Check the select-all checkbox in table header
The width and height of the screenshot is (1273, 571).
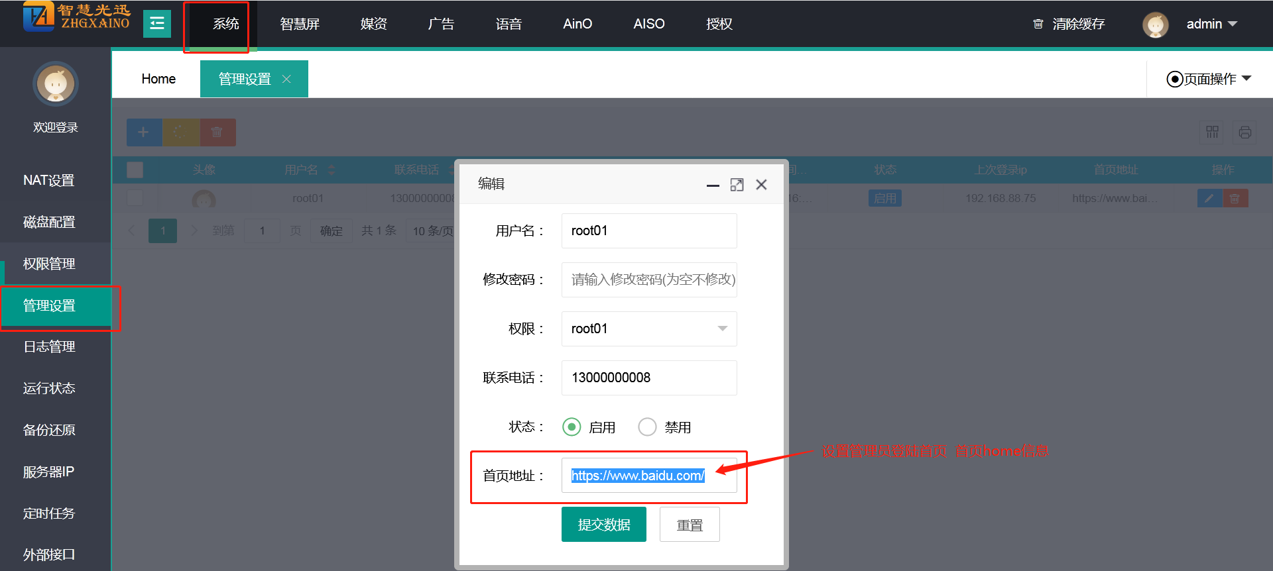pyautogui.click(x=135, y=170)
